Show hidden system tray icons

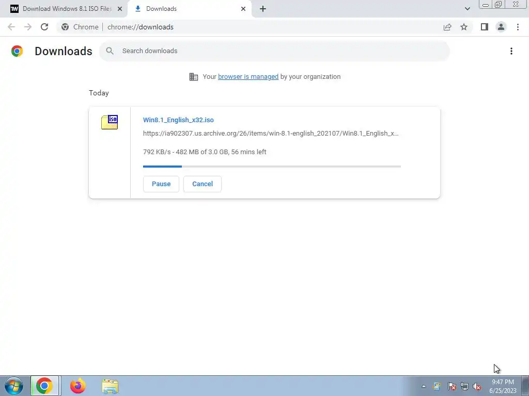pos(424,386)
